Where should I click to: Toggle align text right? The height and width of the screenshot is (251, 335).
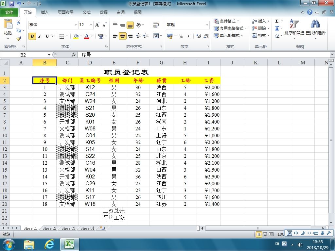tap(130, 36)
